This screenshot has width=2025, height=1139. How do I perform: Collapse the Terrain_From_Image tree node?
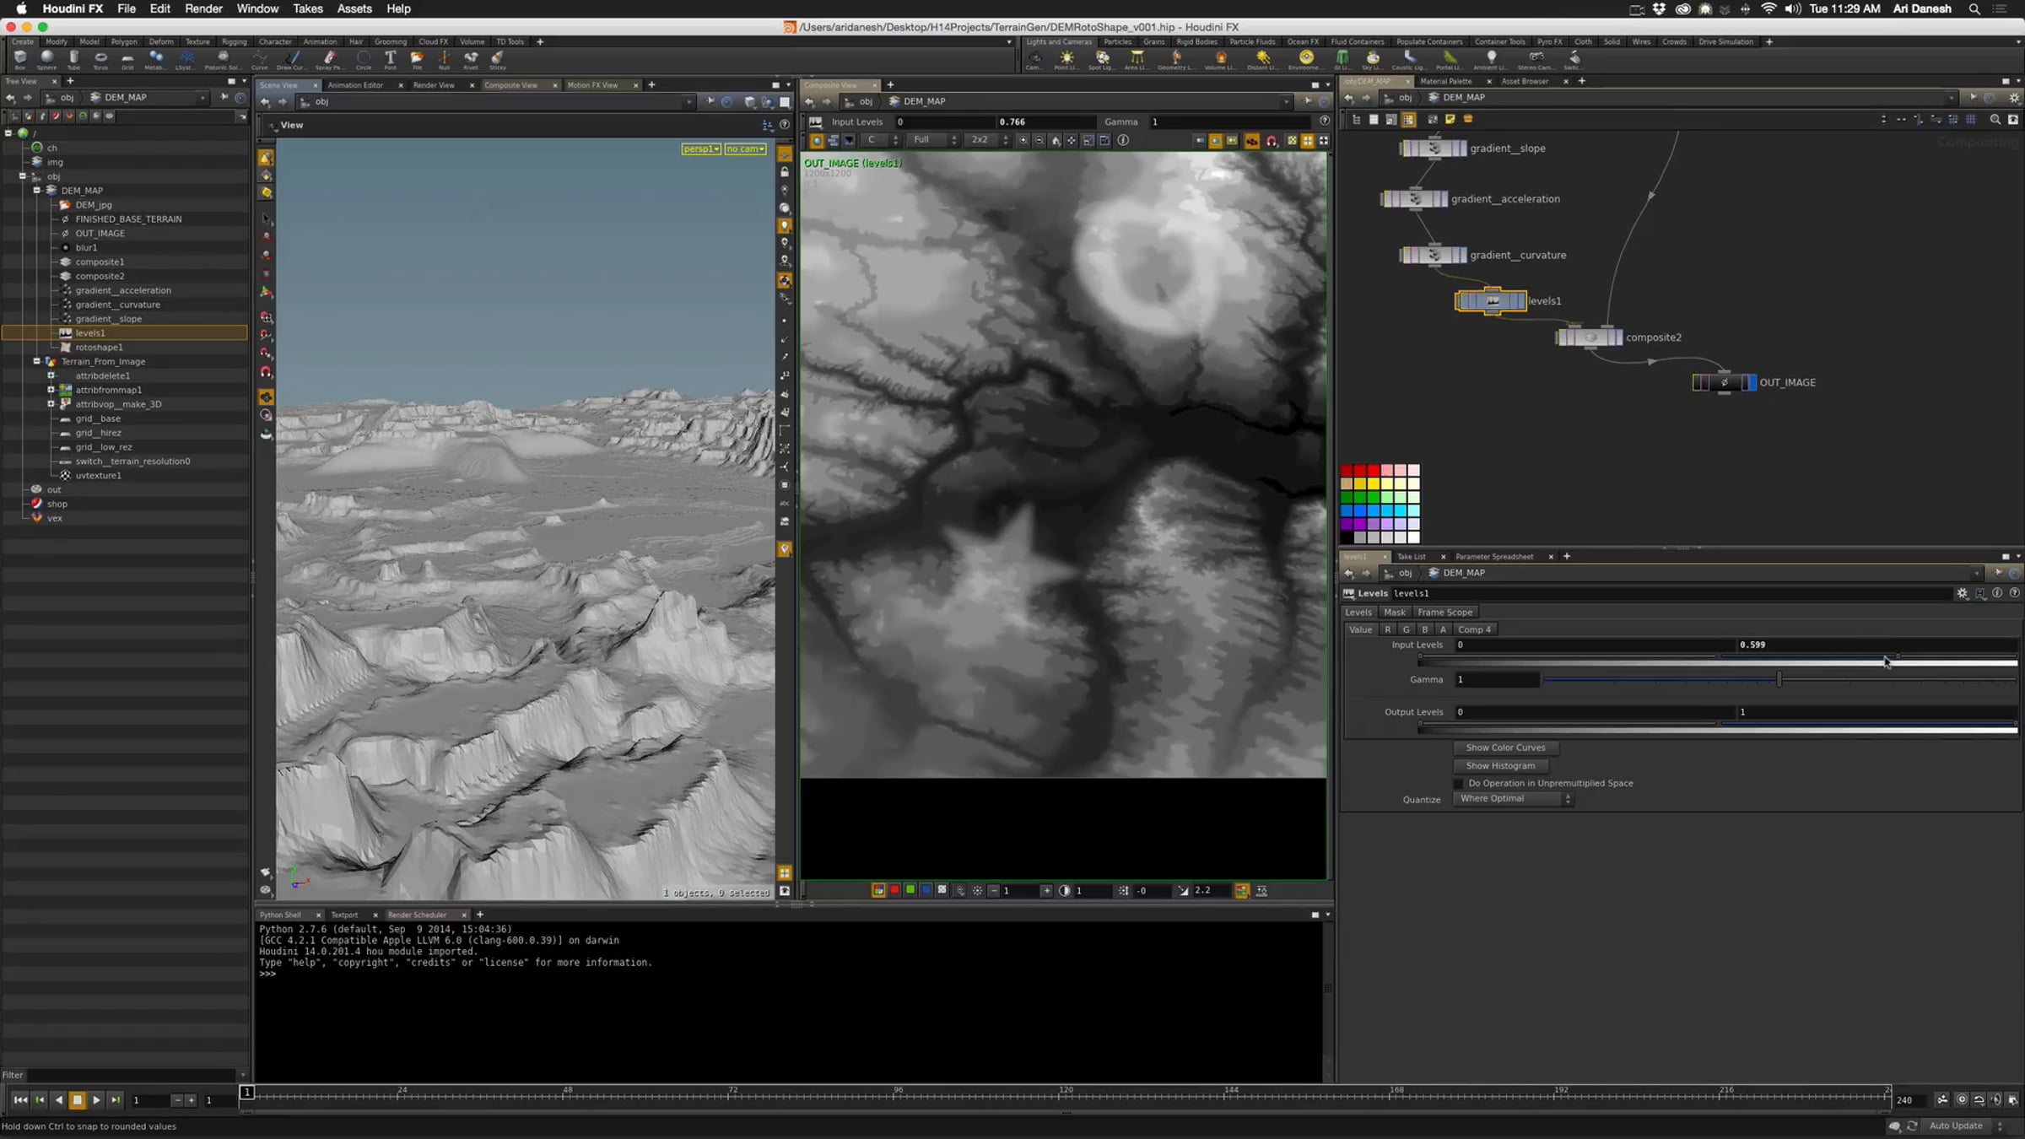[x=37, y=361]
